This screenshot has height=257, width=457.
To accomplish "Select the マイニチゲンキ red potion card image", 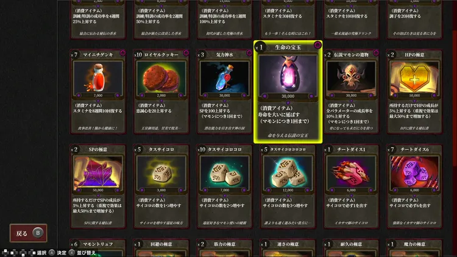I will 98,78.
